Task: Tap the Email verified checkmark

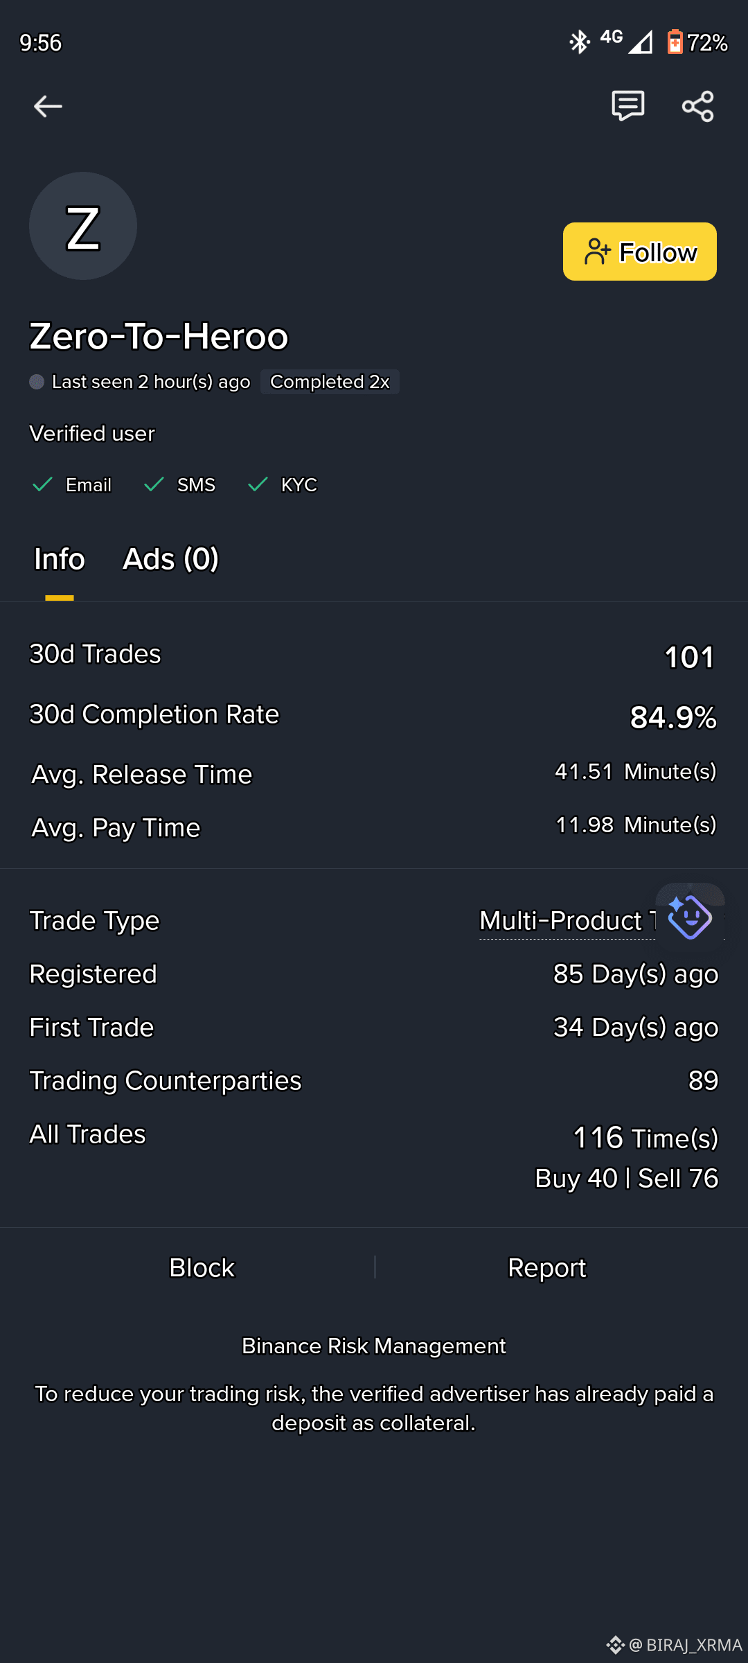Action: (x=43, y=484)
